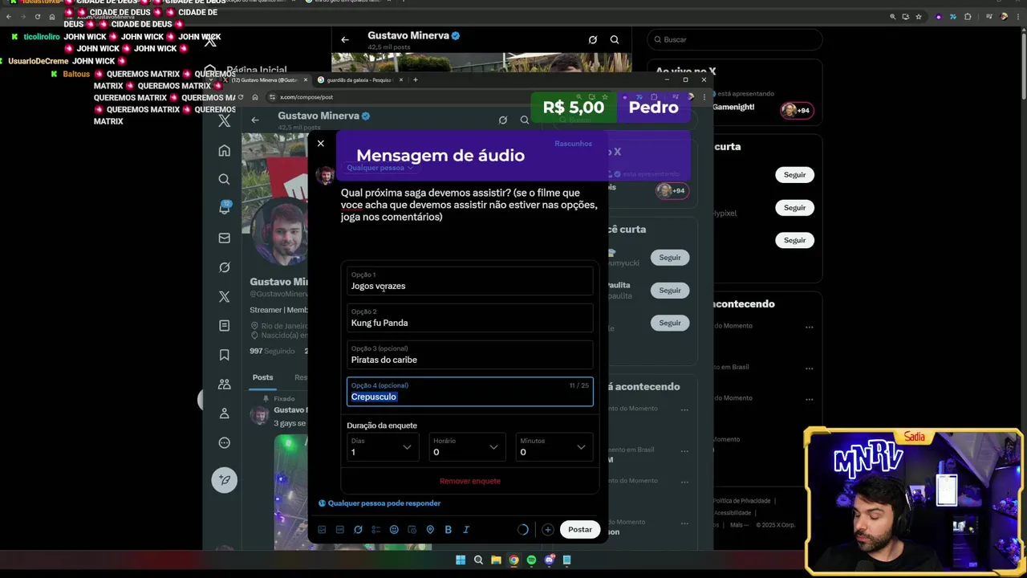Add media image icon in composer

tap(322, 530)
